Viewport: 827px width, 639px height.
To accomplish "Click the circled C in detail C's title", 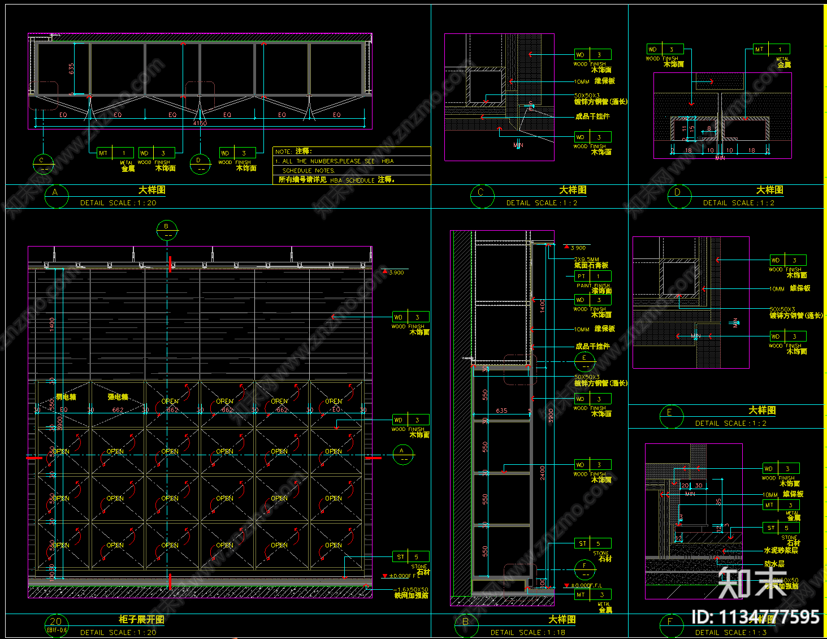I will (482, 196).
